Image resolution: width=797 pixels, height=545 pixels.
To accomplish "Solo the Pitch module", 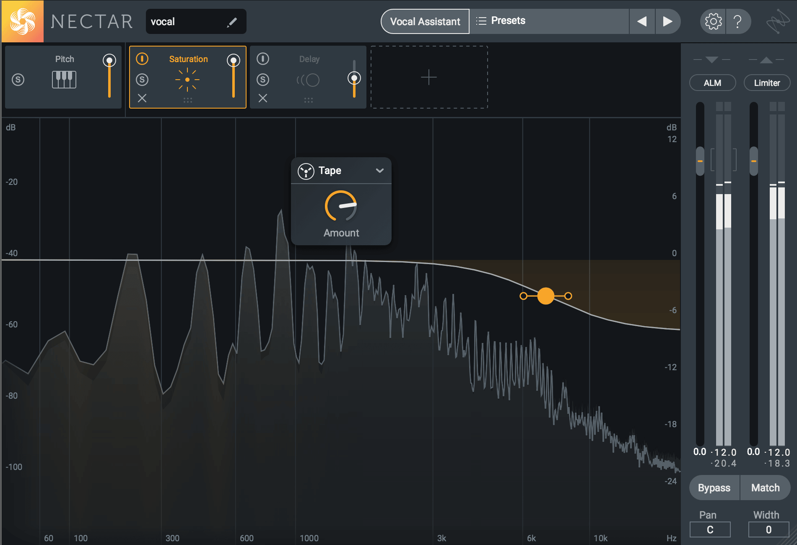I will 18,79.
